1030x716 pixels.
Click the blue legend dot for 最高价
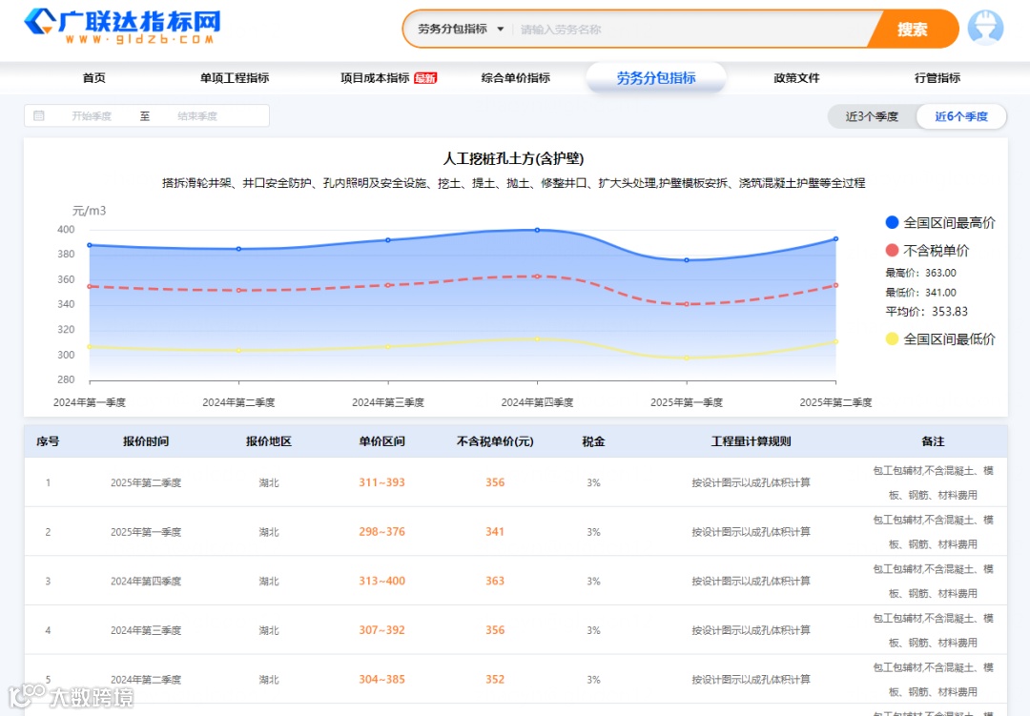click(x=892, y=223)
